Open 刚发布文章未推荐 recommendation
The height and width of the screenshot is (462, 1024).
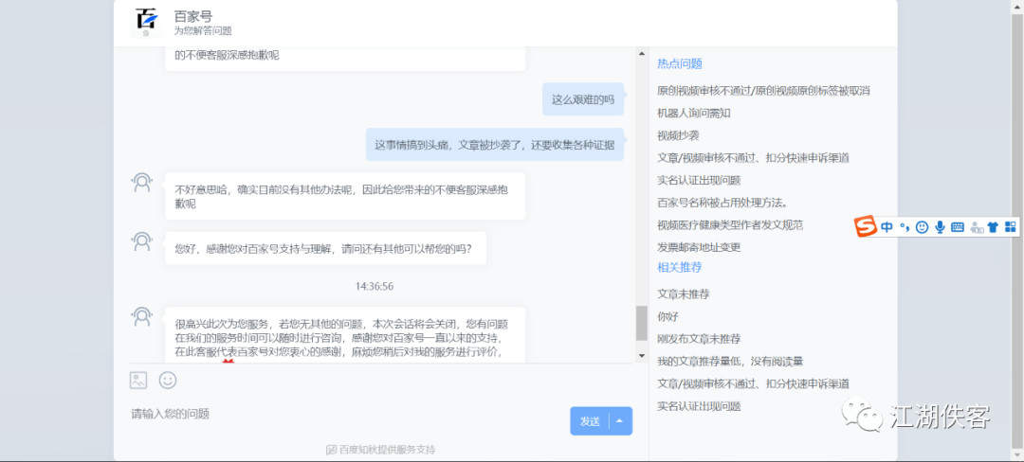click(x=699, y=339)
